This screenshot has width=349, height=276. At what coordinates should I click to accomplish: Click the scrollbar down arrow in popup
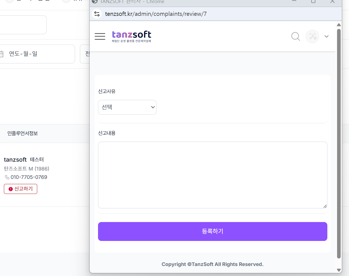(339, 270)
